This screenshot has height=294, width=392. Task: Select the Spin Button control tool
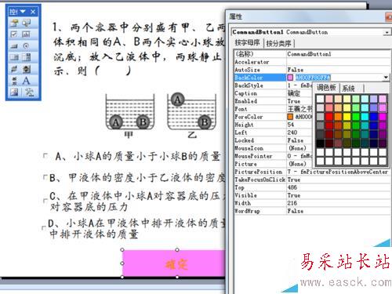pos(26,69)
